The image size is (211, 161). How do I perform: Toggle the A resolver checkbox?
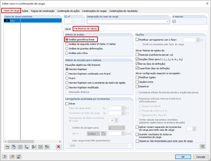point(174,22)
